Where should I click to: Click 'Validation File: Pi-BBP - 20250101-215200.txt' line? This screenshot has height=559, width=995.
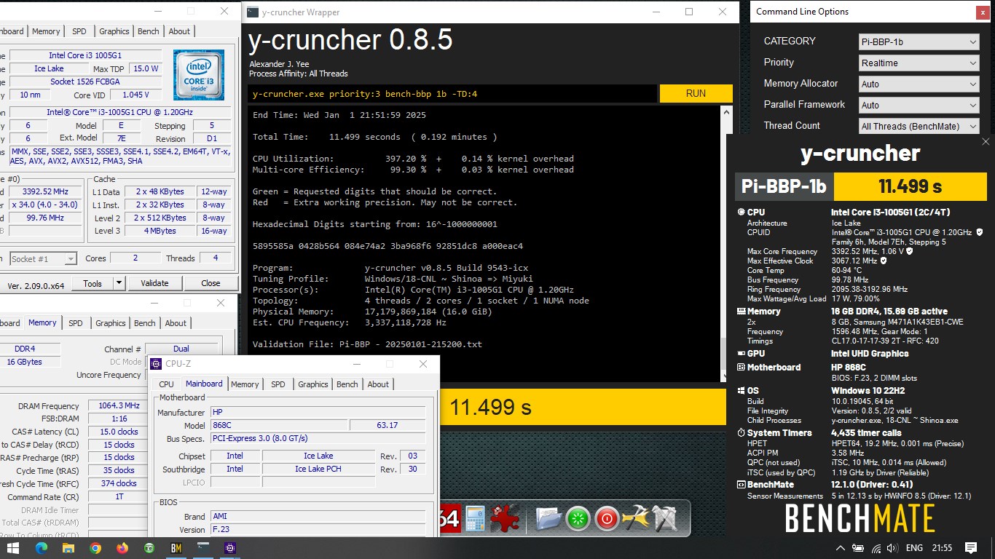click(x=367, y=344)
